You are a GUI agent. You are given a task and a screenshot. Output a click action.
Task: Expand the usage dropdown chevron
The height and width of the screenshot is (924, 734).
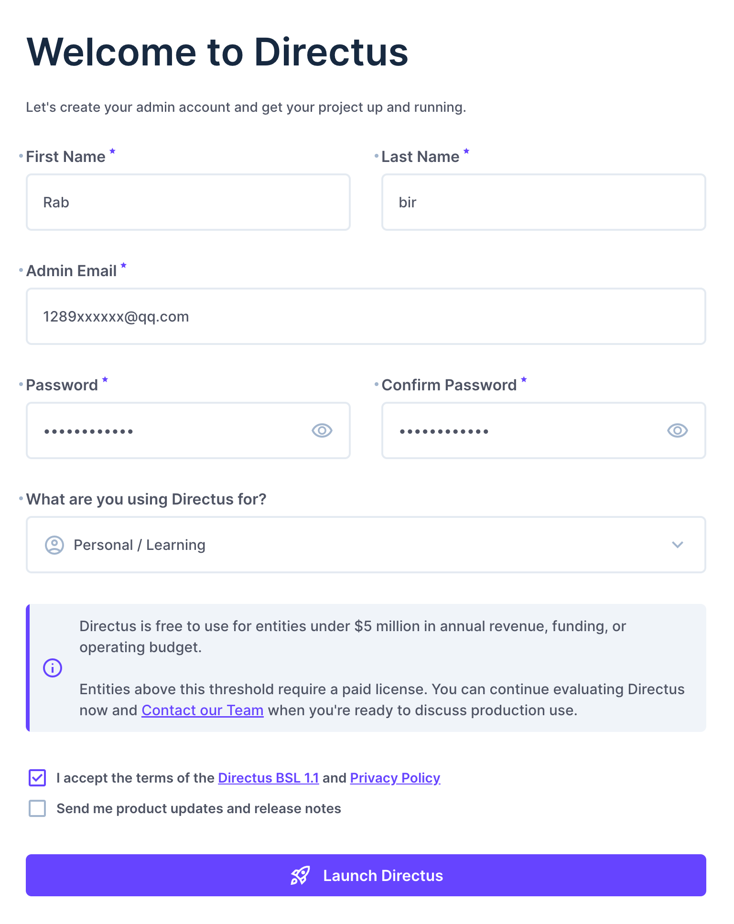click(678, 545)
